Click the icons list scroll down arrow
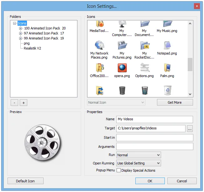 coord(190,94)
